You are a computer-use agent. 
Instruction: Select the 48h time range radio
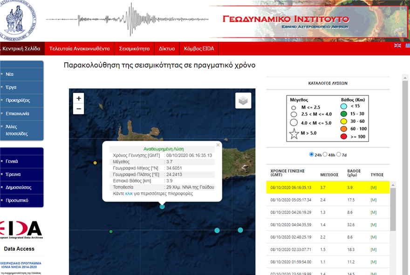tap(325, 154)
